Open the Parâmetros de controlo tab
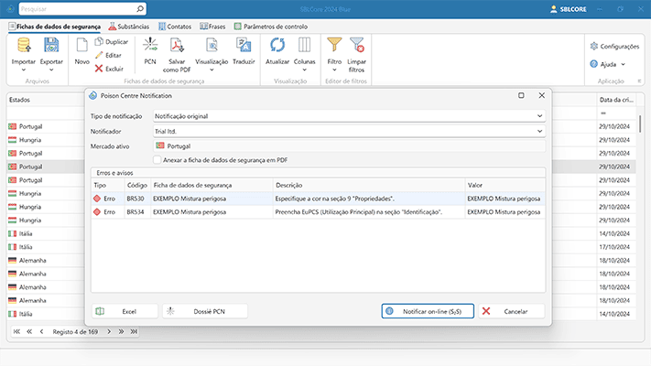This screenshot has height=366, width=651. pos(273,27)
